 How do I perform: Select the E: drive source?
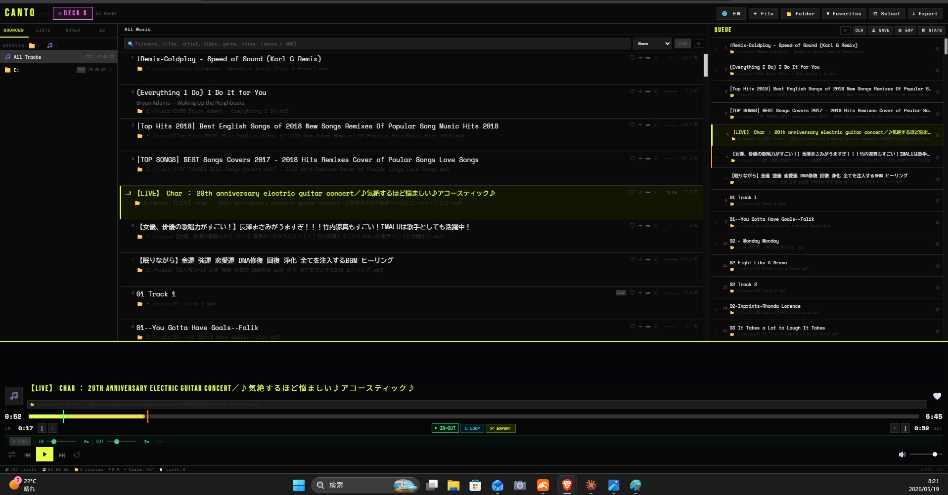(58, 70)
